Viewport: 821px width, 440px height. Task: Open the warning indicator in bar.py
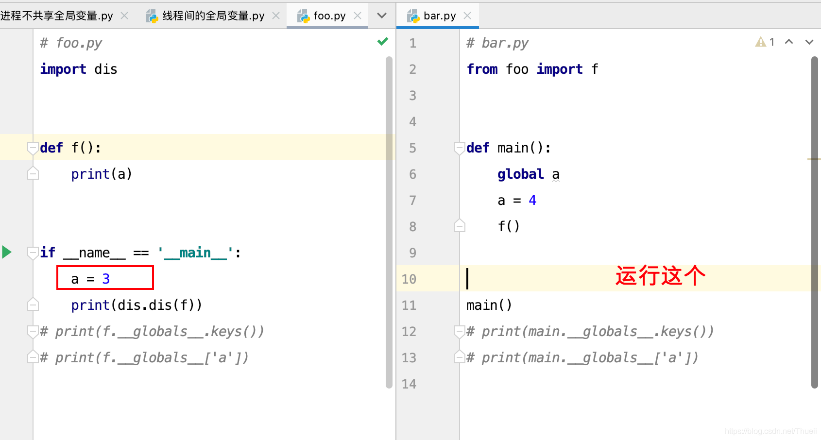point(765,42)
